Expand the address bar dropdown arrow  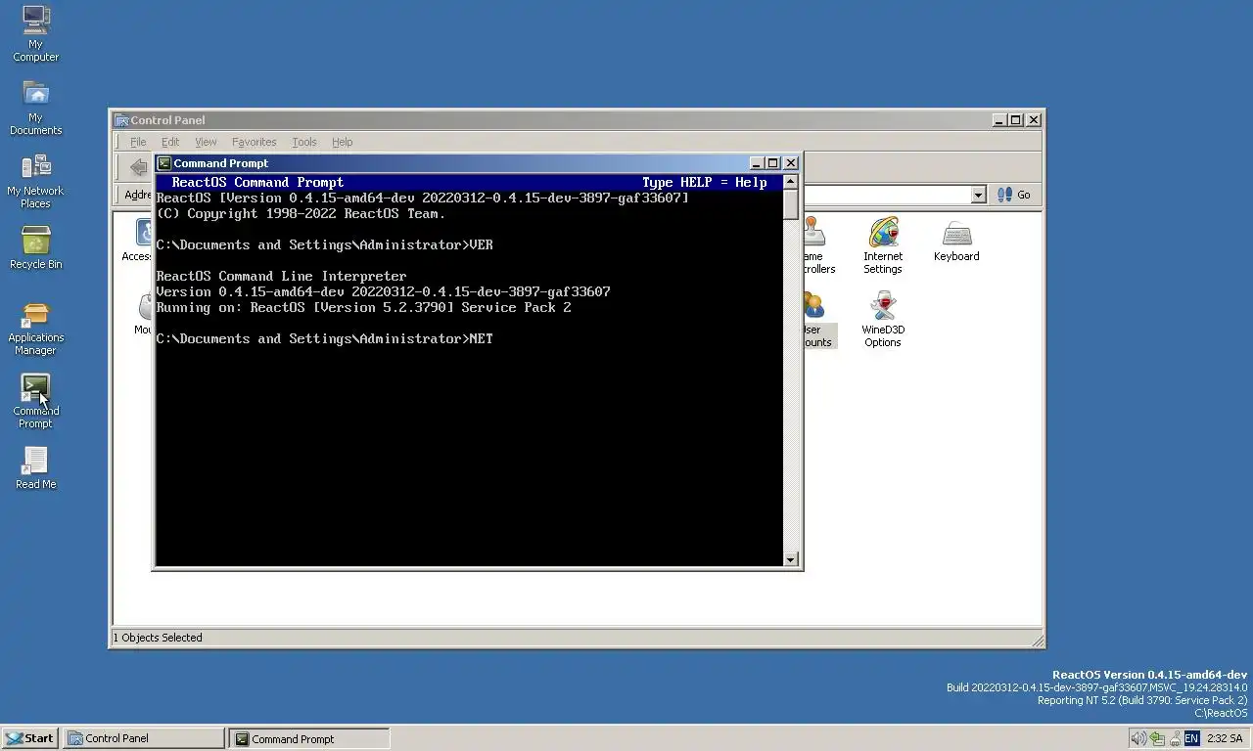point(978,195)
